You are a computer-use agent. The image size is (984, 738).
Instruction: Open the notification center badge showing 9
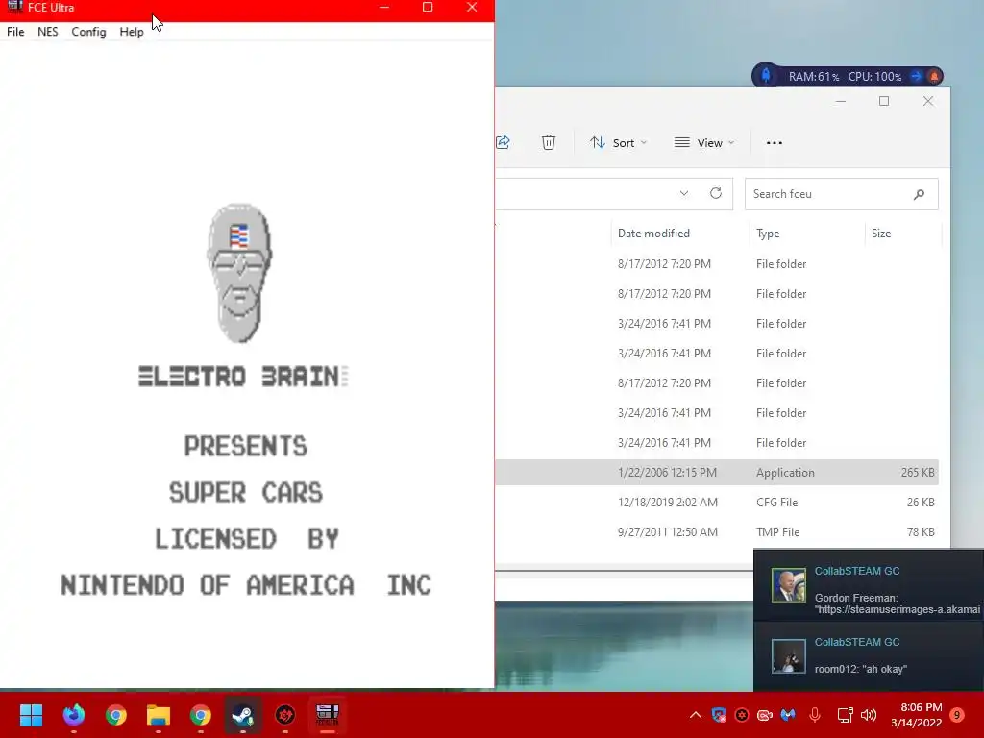click(x=958, y=715)
